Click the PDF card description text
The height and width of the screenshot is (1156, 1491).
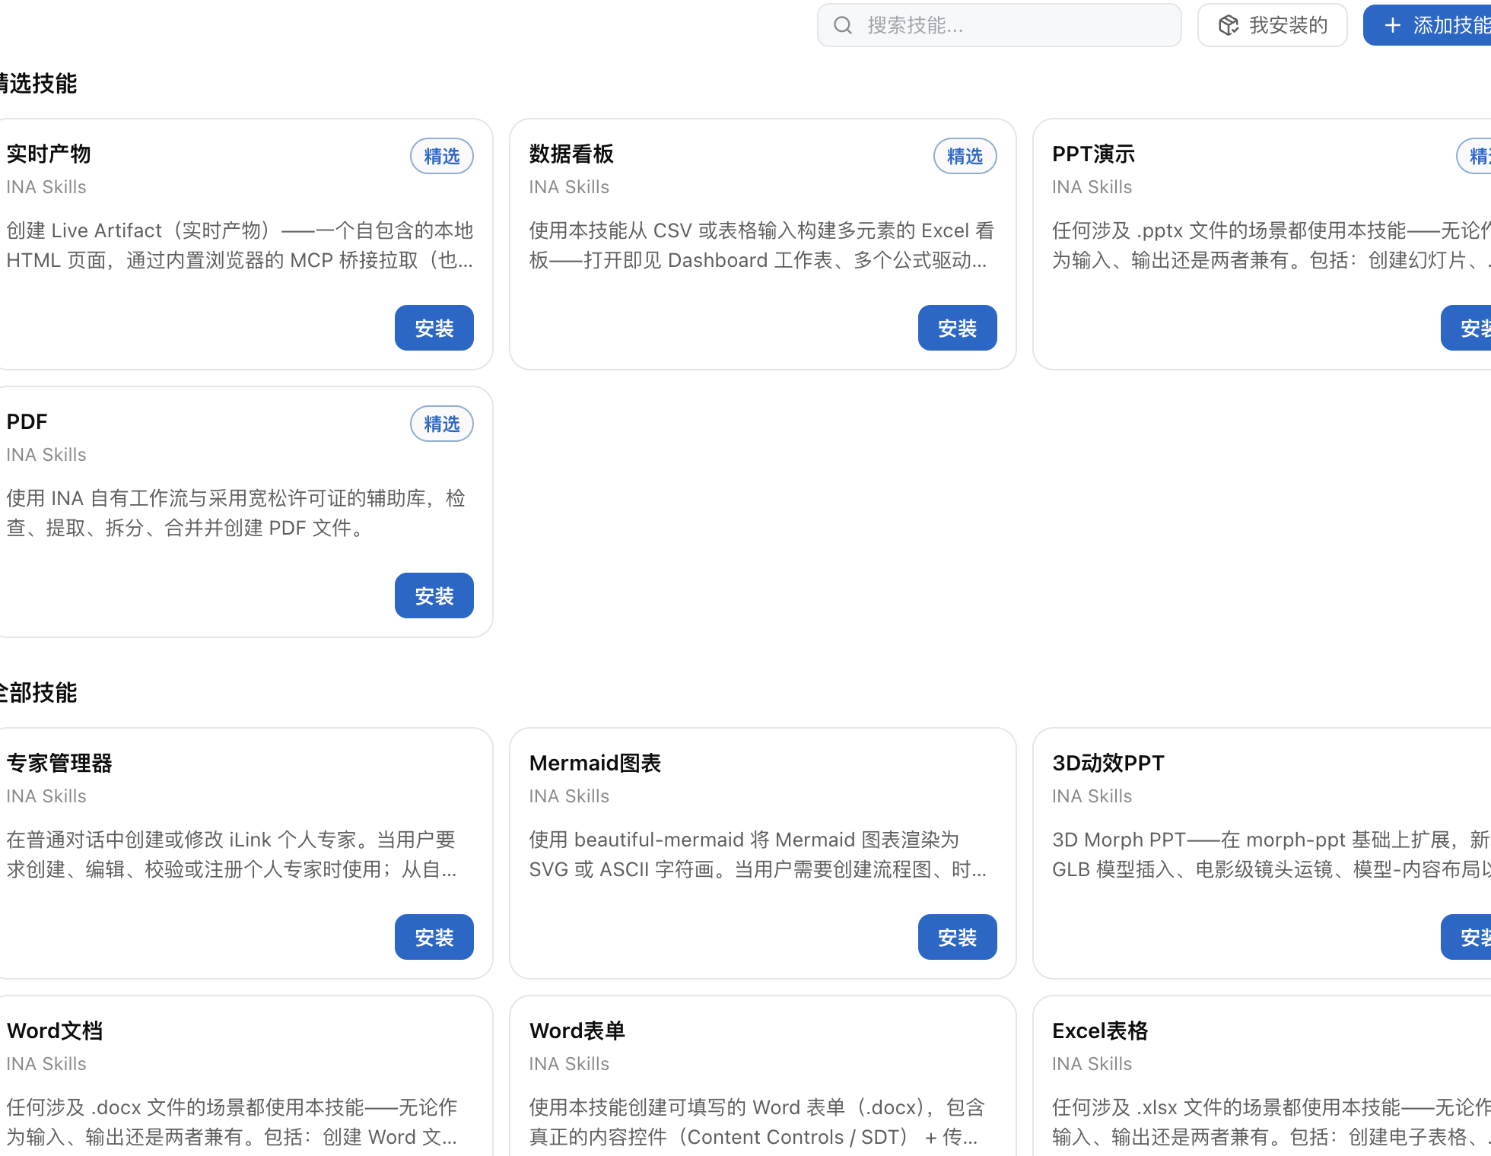pos(236,513)
